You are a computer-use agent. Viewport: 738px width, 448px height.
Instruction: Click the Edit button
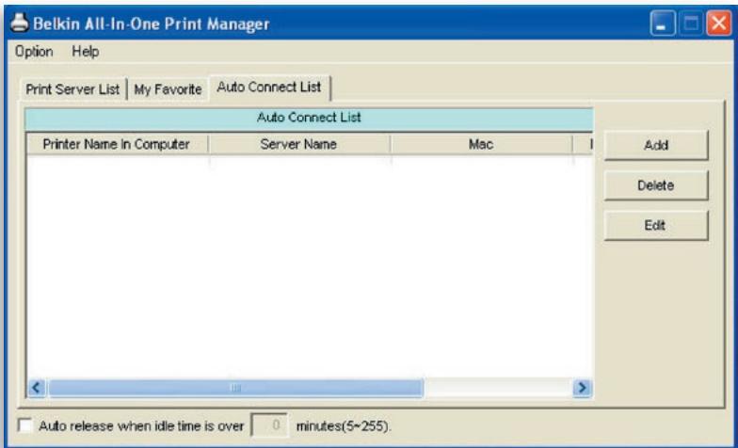click(x=655, y=226)
